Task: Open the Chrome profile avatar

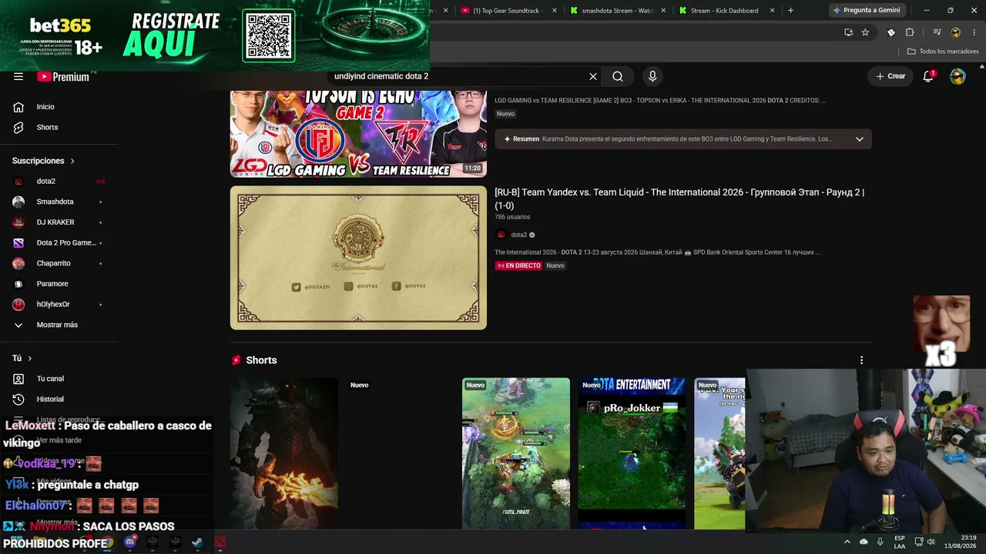Action: pos(956,32)
